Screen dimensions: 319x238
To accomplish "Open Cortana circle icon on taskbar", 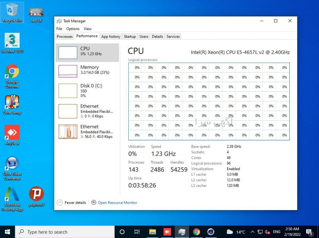I will click(122, 232).
